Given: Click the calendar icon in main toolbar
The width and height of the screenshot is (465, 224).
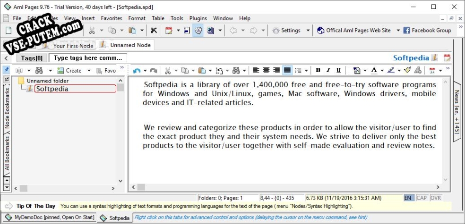Looking at the screenshot, I should 169,31.
